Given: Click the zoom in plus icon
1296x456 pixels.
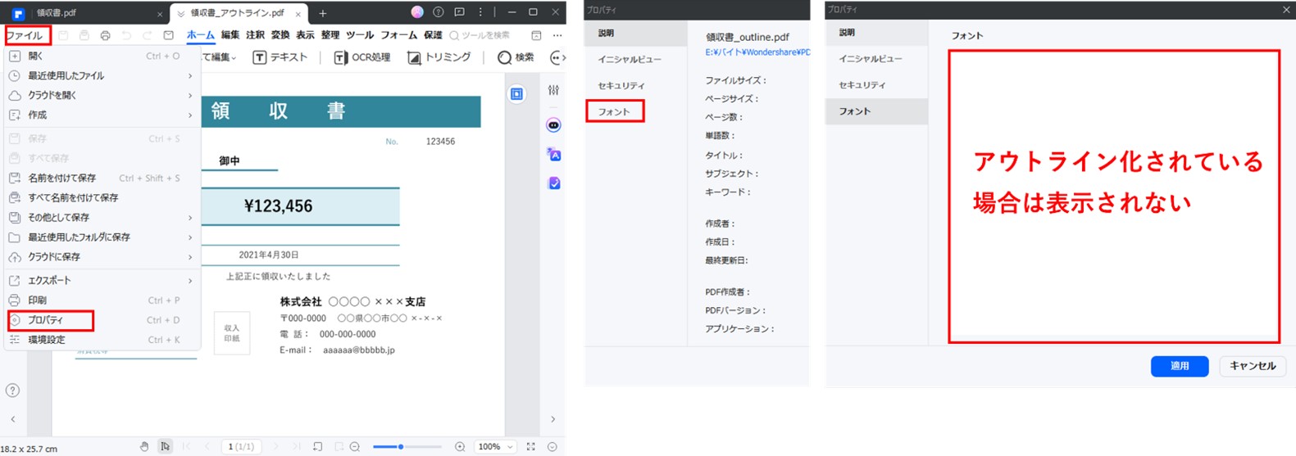Looking at the screenshot, I should pos(460,446).
